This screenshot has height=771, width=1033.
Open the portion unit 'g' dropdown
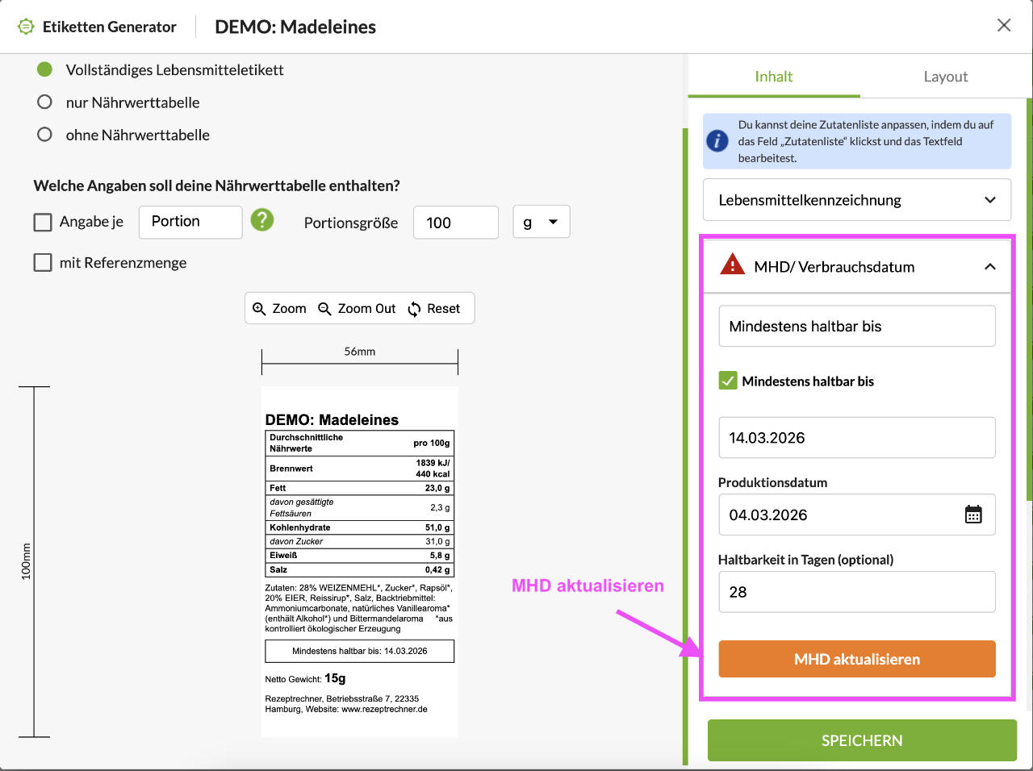coord(541,222)
